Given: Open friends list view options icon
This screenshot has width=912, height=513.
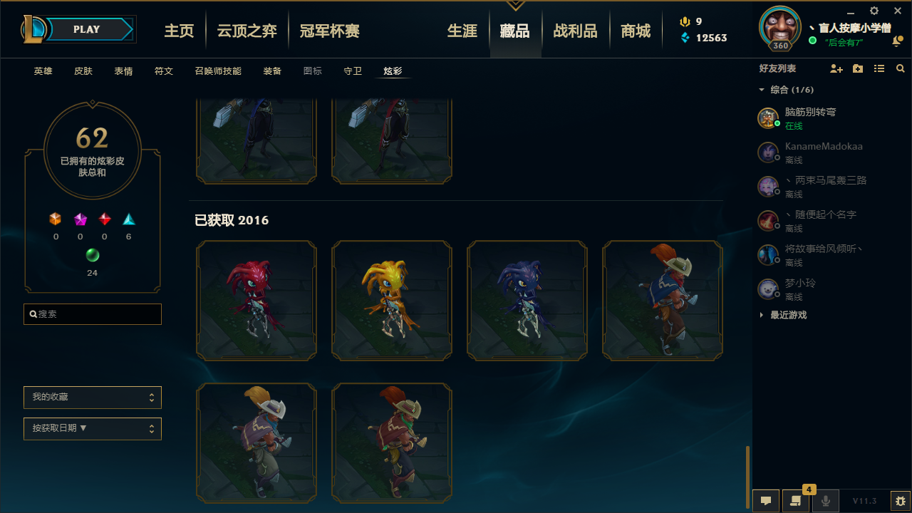Looking at the screenshot, I should (x=879, y=68).
